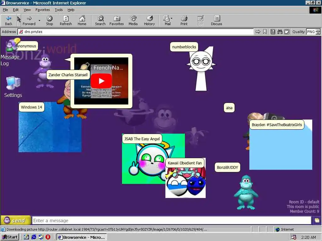Image resolution: width=322 pixels, height=241 pixels.
Task: Click the Kawaii Obedient Fan name tag
Action: [x=185, y=163]
